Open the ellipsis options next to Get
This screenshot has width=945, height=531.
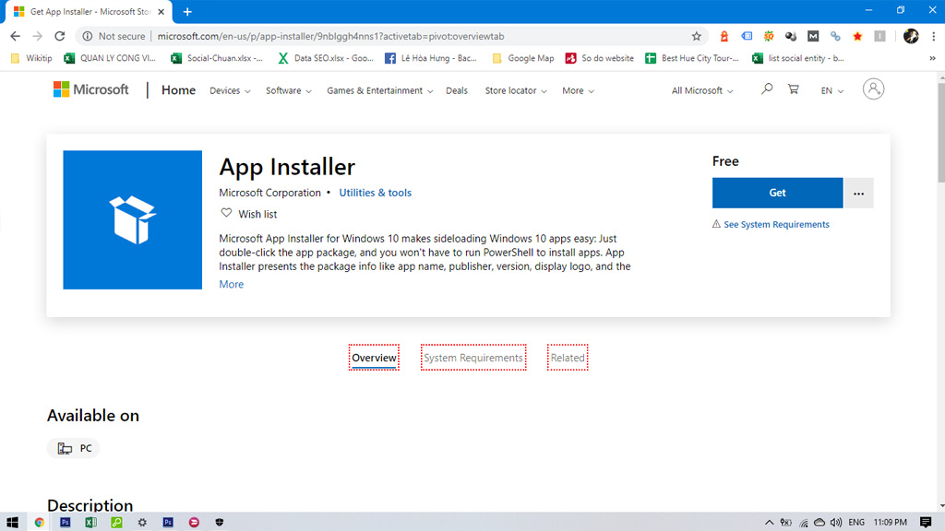click(x=858, y=193)
